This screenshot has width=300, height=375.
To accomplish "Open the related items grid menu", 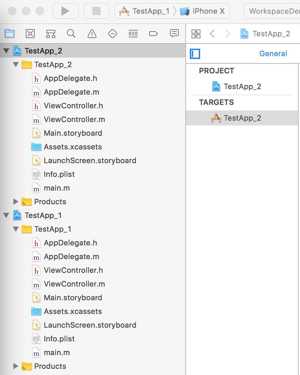I will 196,34.
